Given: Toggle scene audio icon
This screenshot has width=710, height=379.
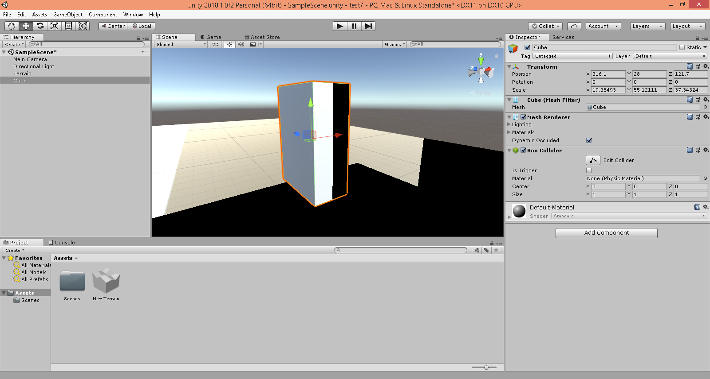Looking at the screenshot, I should (x=241, y=44).
